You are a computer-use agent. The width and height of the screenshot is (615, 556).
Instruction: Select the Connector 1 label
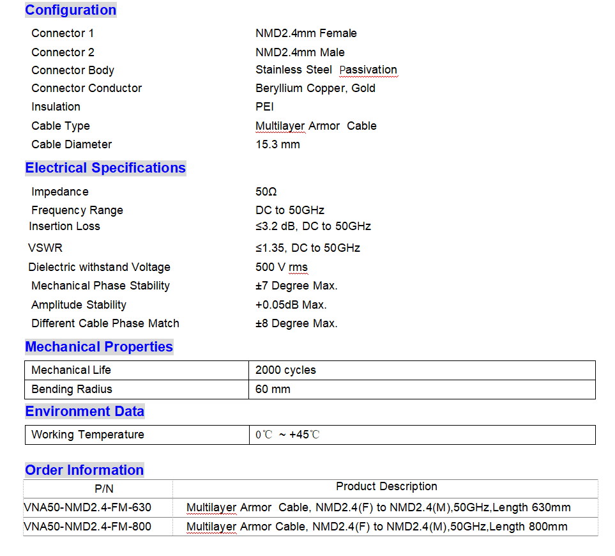63,33
